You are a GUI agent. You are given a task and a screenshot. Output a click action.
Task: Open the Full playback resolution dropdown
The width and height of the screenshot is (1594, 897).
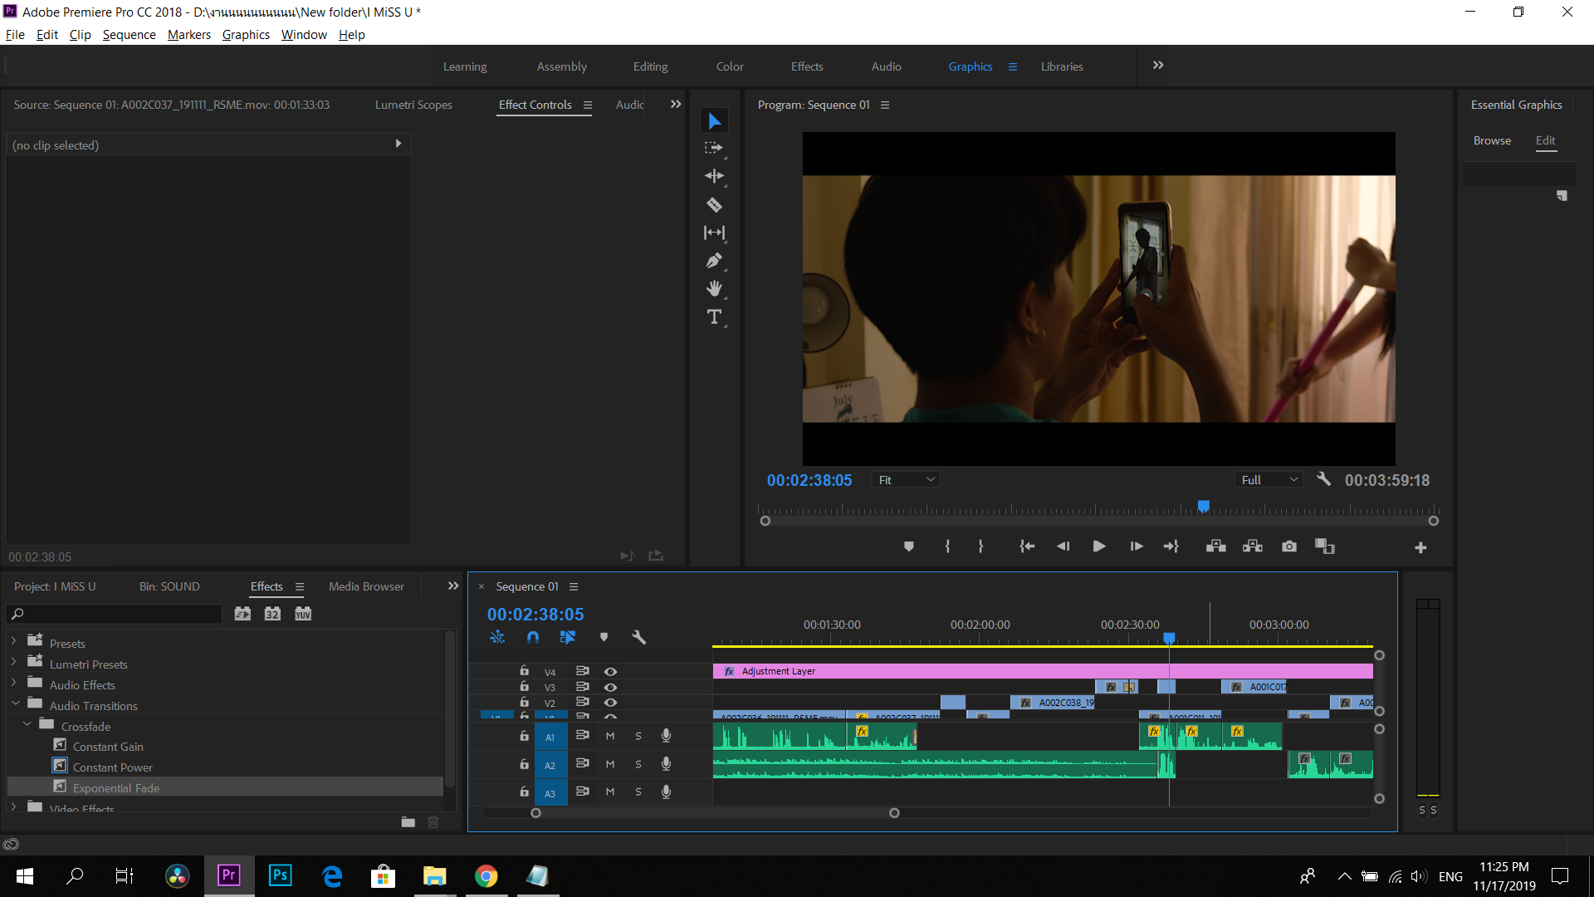(1268, 480)
